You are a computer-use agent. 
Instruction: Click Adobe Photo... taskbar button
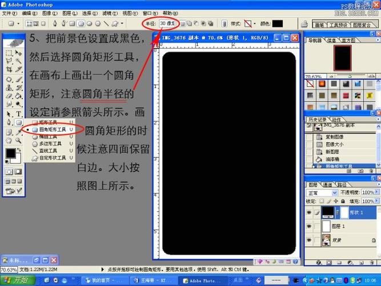tap(203, 280)
